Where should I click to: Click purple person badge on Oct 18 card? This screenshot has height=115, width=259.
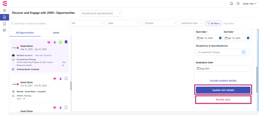pos(61,79)
